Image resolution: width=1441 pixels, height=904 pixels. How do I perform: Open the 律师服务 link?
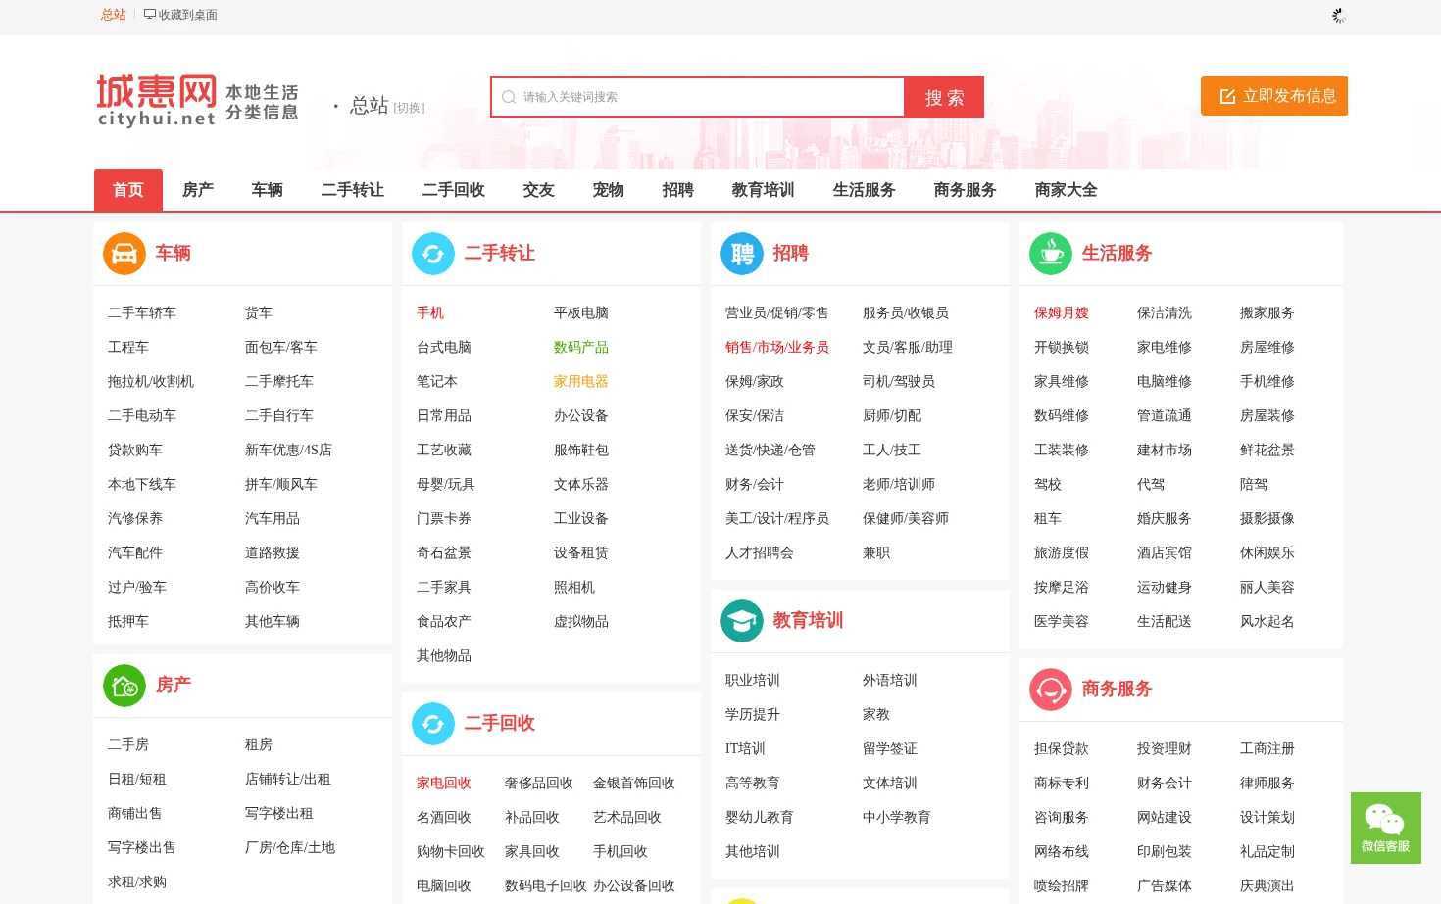[1267, 784]
